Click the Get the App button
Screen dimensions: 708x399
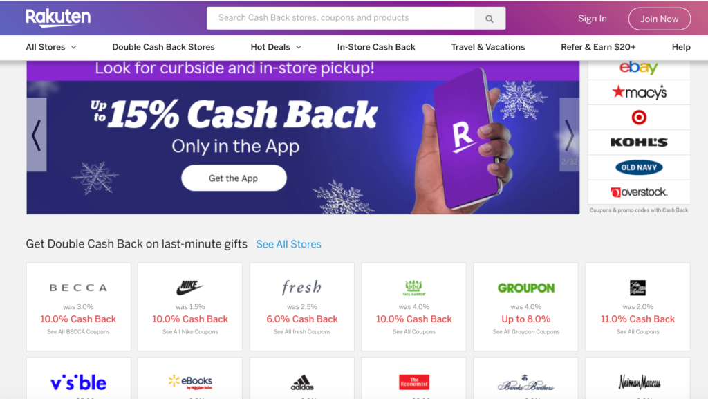234,178
